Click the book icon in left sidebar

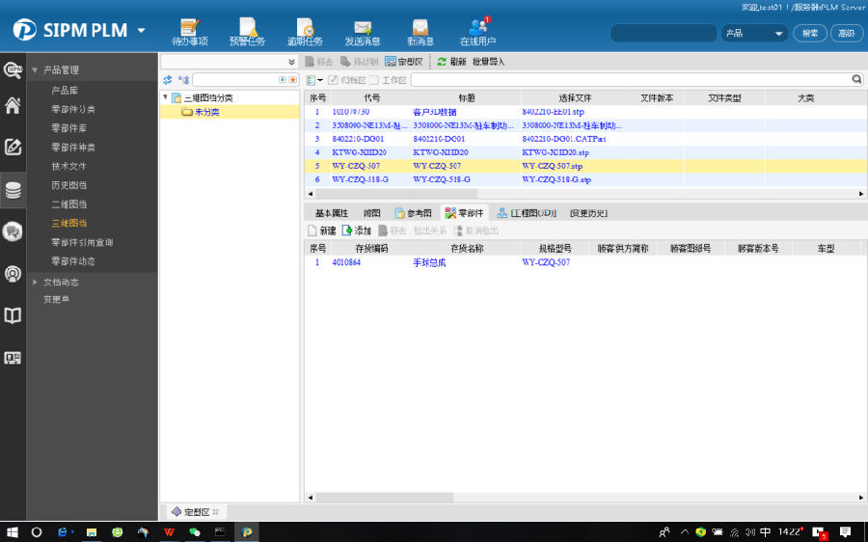pyautogui.click(x=13, y=315)
